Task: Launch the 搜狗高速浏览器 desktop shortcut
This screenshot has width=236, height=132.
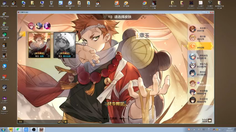Action: click(x=70, y=4)
